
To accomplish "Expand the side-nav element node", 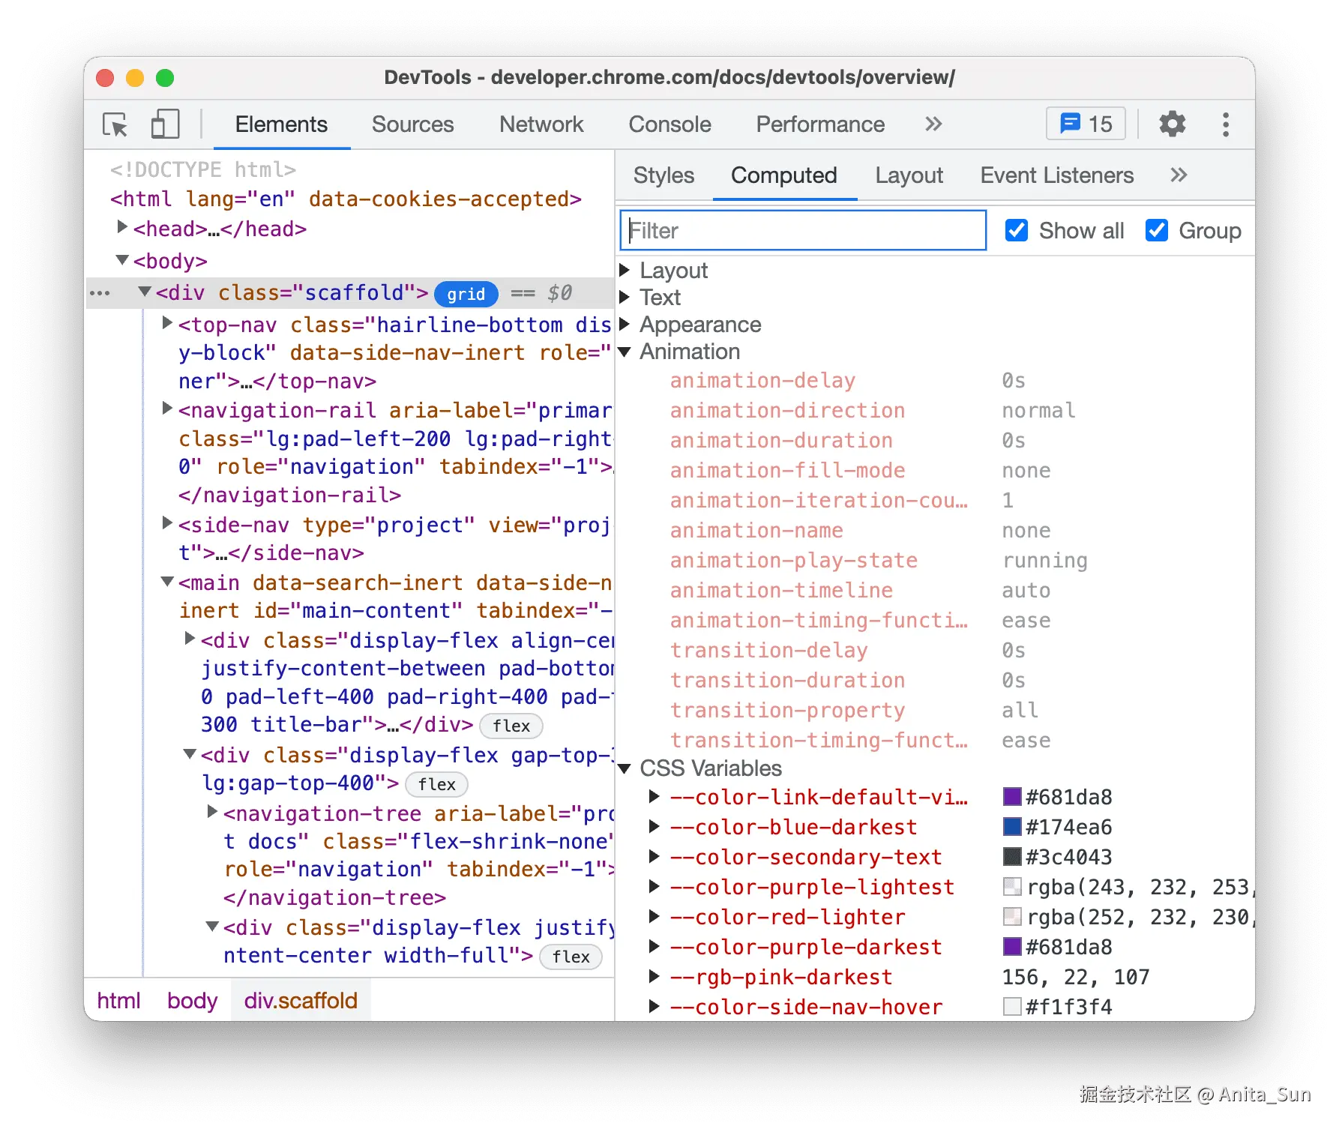I will click(168, 523).
